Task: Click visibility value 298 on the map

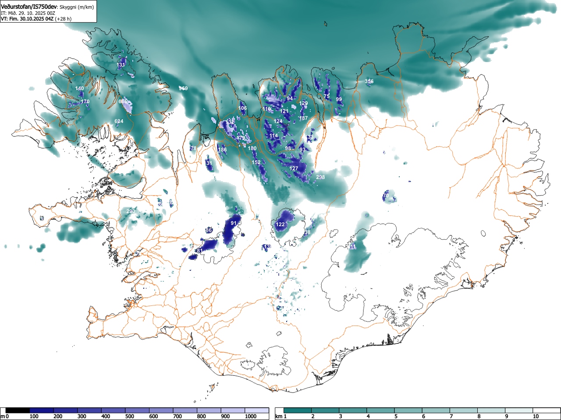Action: point(320,177)
